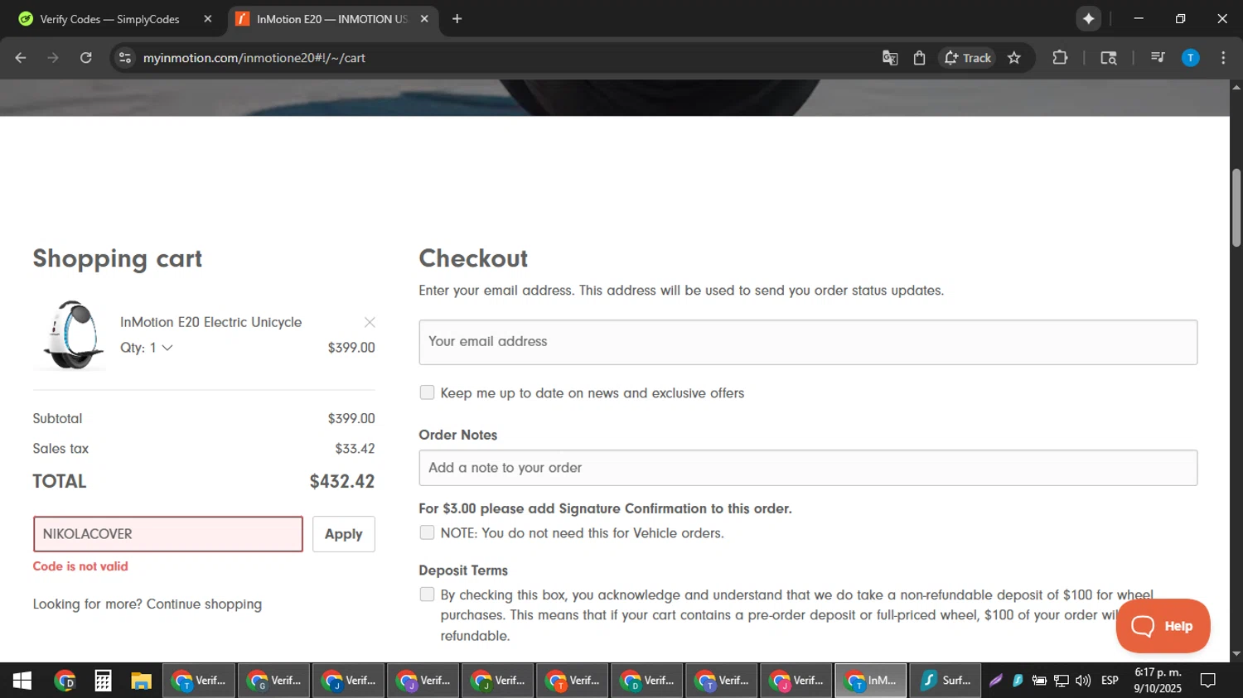Open the Windows Start menu

pos(22,681)
